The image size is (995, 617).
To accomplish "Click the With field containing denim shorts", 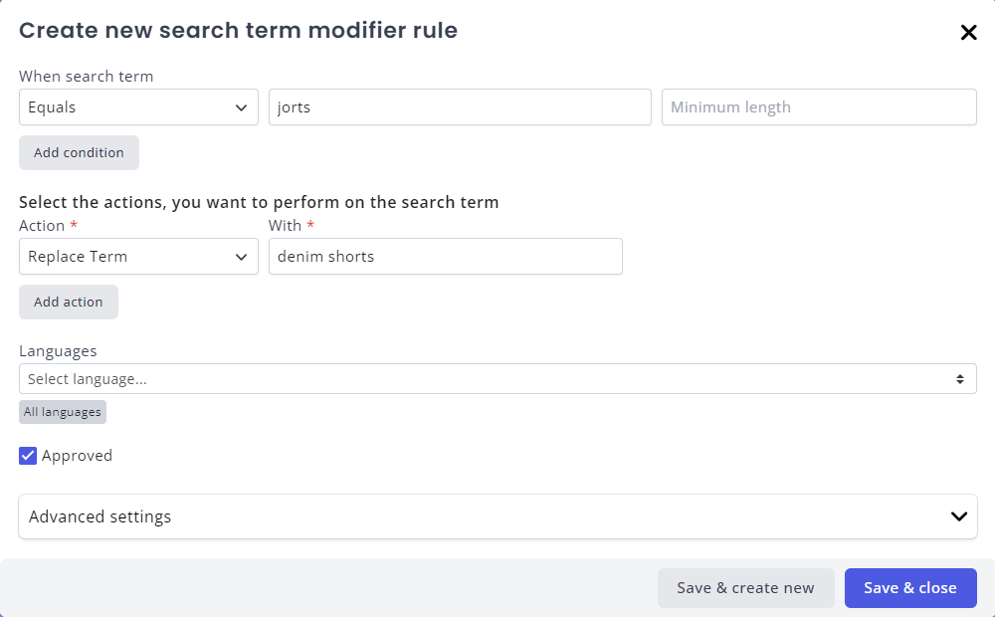I will click(x=445, y=257).
